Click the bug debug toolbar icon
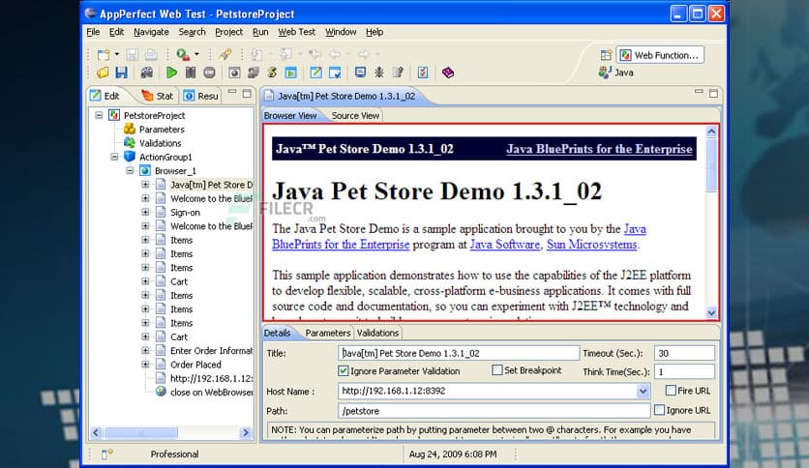Viewport: 809px width, 468px height. point(378,73)
